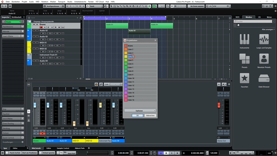The height and width of the screenshot is (156, 277).
Task: Click the Play transport button
Action: tap(172, 153)
